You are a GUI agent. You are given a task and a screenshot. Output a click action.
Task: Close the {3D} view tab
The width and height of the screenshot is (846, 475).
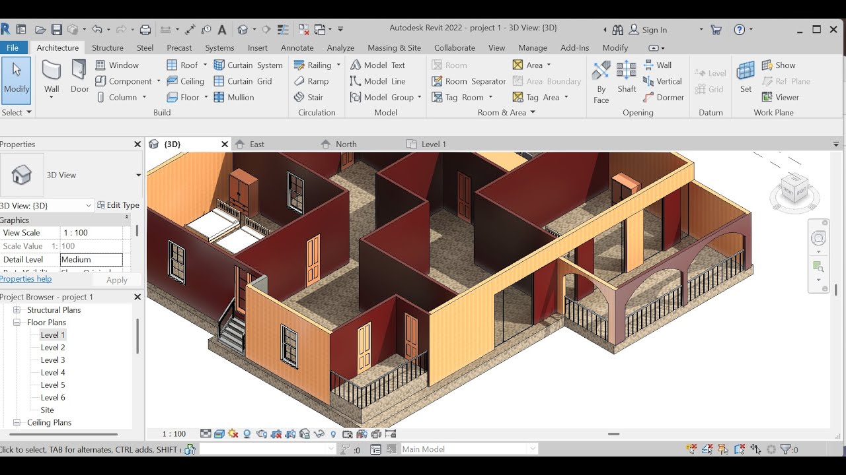tap(225, 144)
